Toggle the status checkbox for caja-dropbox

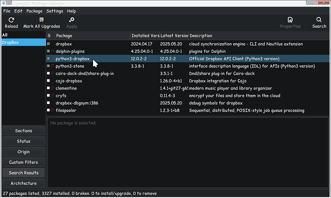coord(48,81)
